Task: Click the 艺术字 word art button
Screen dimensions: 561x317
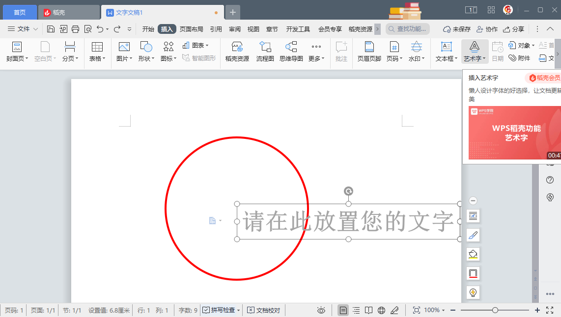Action: 475,52
